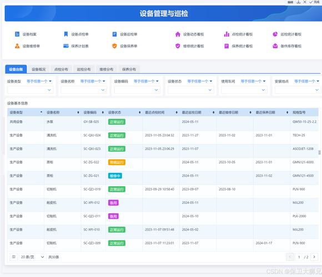
Task: Expand the 设备编码 value select box
Action: click(137, 90)
